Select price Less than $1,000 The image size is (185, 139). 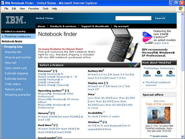click(99, 98)
